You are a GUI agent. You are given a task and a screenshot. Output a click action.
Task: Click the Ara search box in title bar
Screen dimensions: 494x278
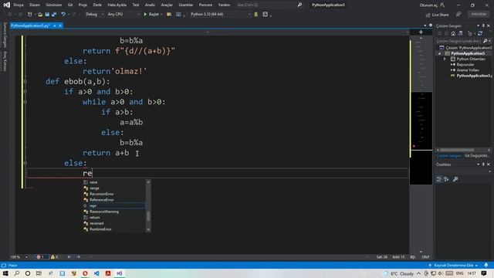coord(269,5)
